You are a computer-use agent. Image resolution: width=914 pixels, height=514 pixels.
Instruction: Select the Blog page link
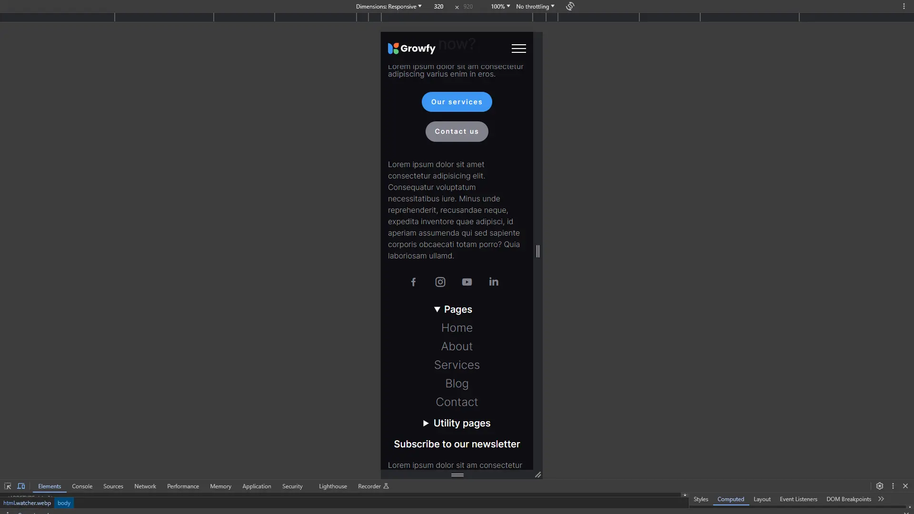457,383
